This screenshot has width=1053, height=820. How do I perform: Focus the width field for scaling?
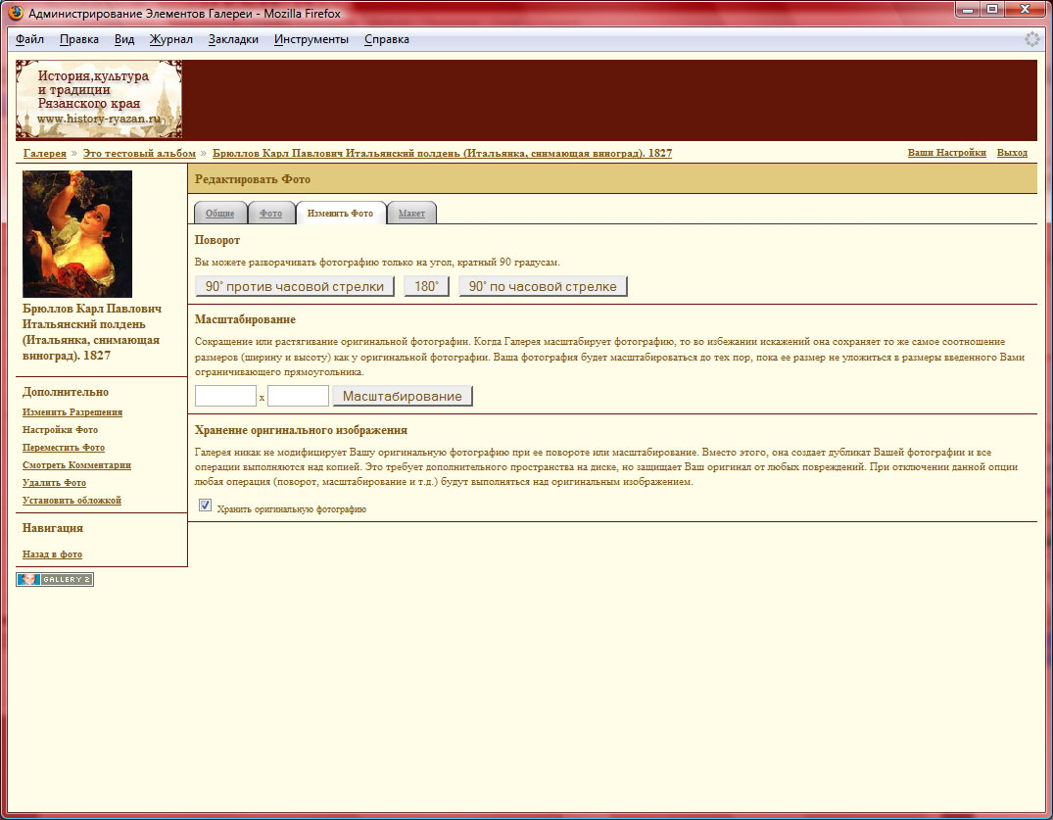click(x=225, y=396)
